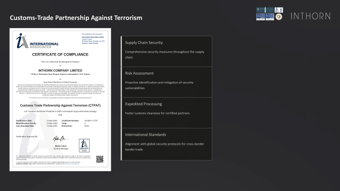The height and width of the screenshot is (191, 340).
Task: Click 'CERTIFICATE OF COMPLIANCE' heading on certificate
Action: [x=60, y=54]
